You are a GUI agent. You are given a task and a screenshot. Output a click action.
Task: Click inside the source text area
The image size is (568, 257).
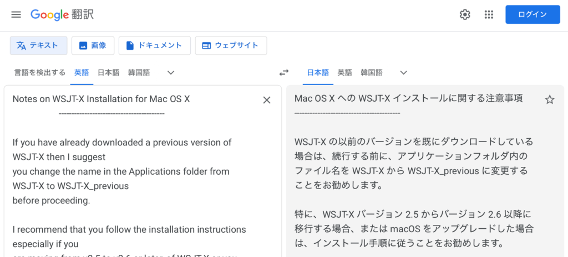139,210
